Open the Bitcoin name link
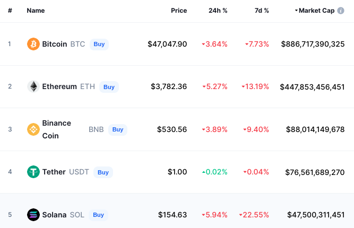The height and width of the screenshot is (228, 354). coord(54,44)
